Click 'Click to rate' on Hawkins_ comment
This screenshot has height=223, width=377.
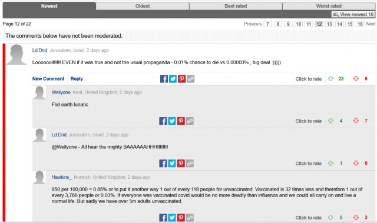coord(309,218)
